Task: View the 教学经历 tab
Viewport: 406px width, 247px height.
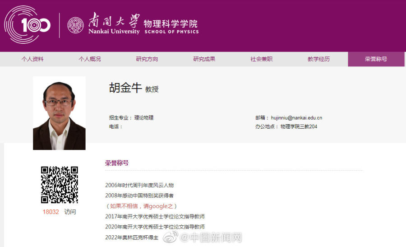Action: click(319, 59)
